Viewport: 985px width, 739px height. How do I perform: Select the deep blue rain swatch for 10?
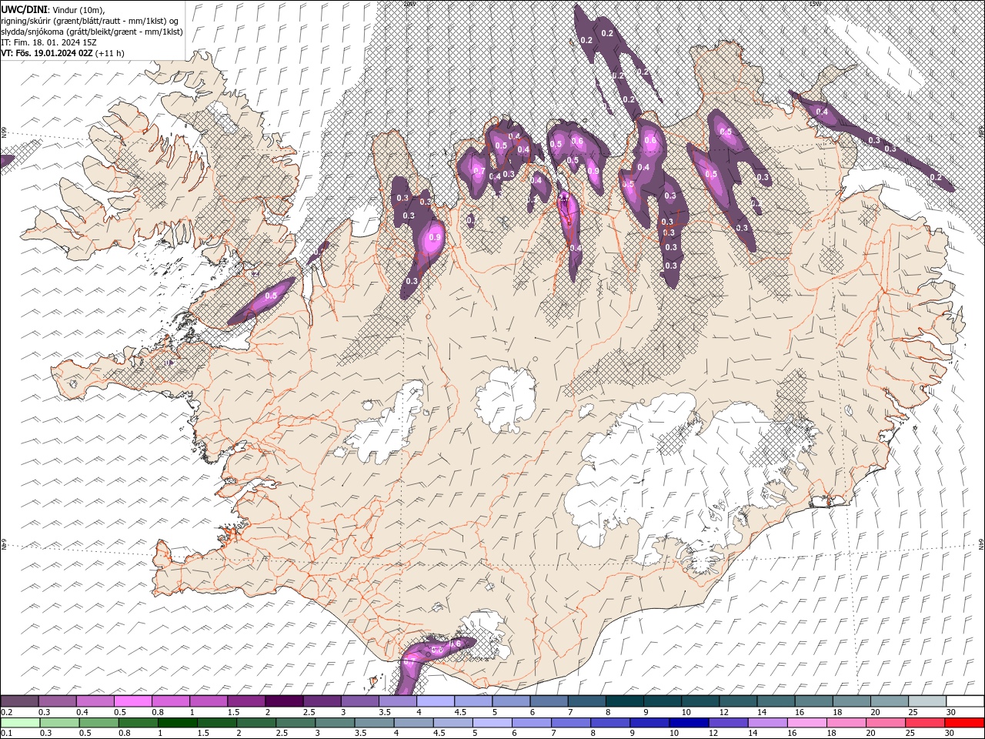689,723
